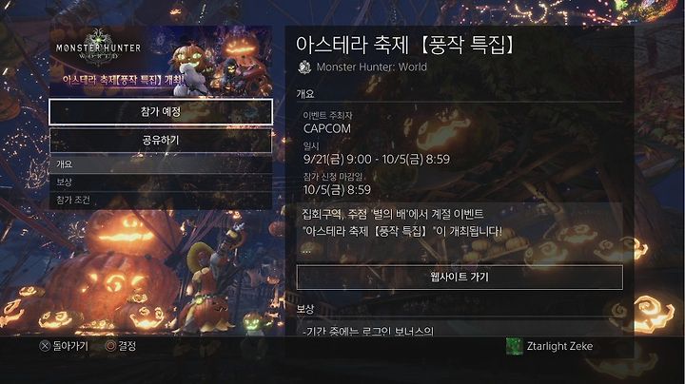
Task: Click the 아스테라 축제 【풍작 특집】 title heading
Action: point(405,45)
